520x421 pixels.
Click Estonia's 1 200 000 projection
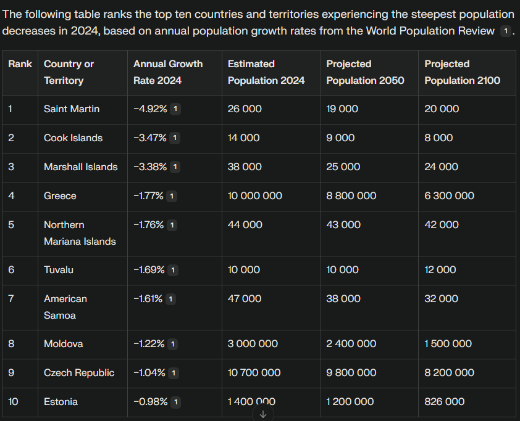[350, 402]
